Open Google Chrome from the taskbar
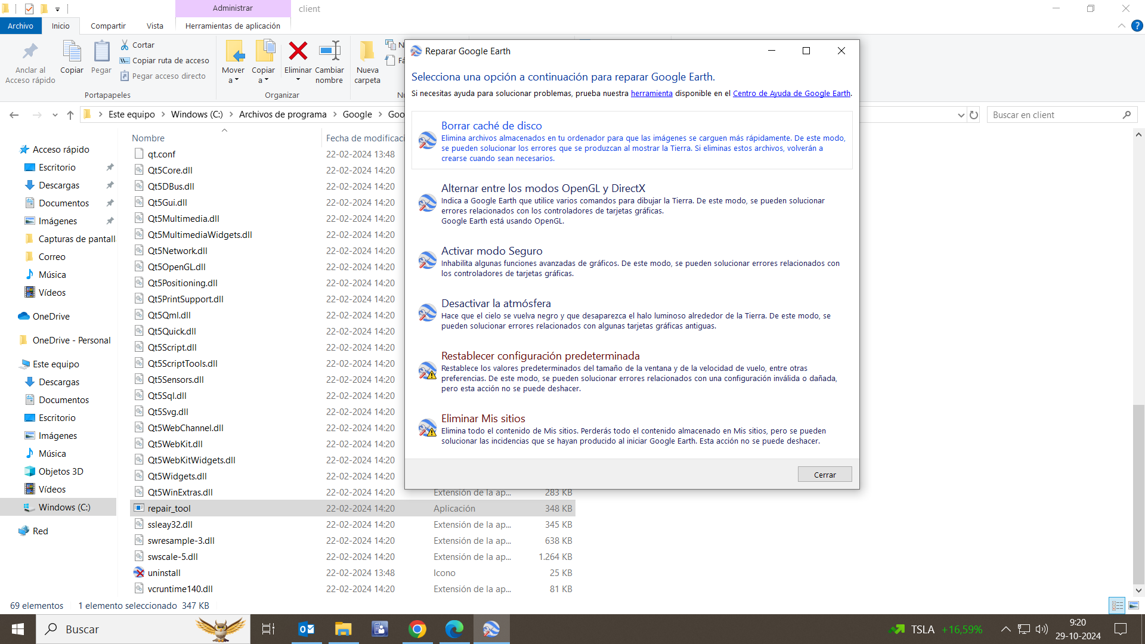 pyautogui.click(x=417, y=629)
